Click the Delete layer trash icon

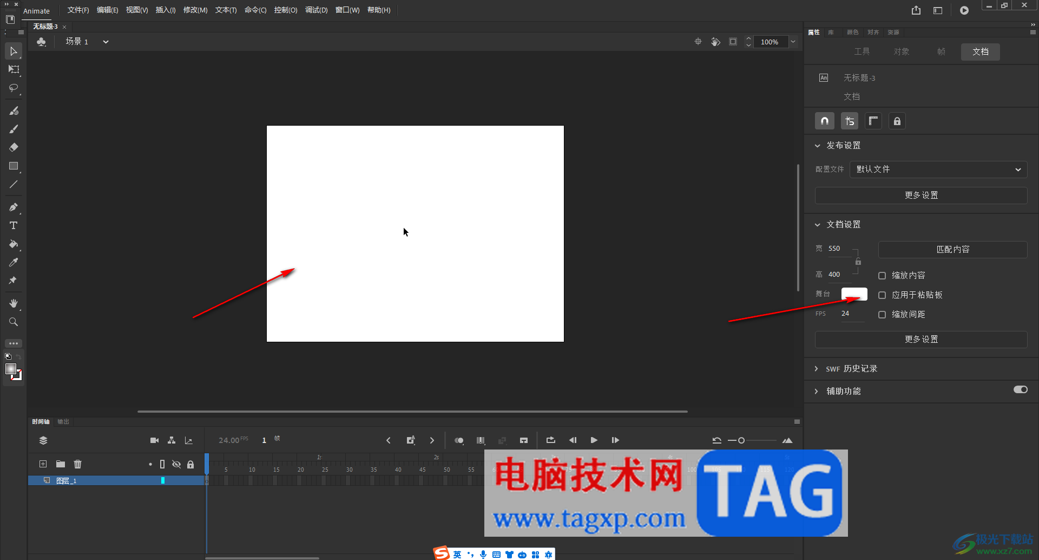(x=78, y=464)
